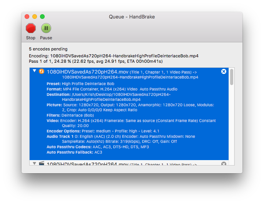Screen dimensions: 264x204
Task: Remove the second queued job with grey X
Action: click(224, 164)
